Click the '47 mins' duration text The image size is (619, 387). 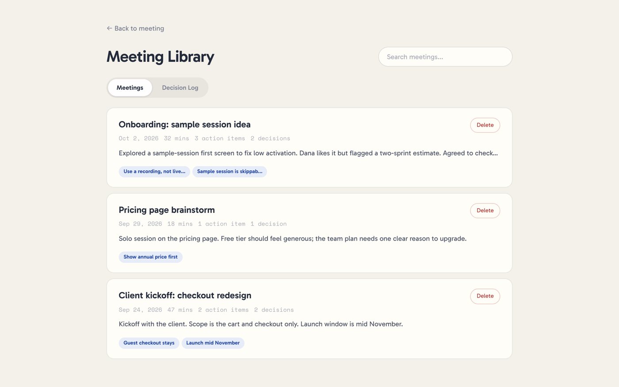coord(180,310)
